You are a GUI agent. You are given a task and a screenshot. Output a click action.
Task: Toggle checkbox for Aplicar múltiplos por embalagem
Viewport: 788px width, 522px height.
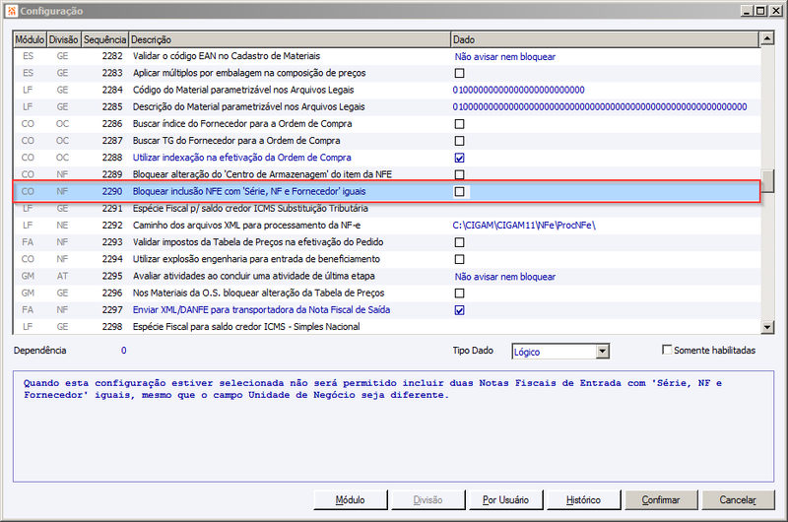point(459,73)
